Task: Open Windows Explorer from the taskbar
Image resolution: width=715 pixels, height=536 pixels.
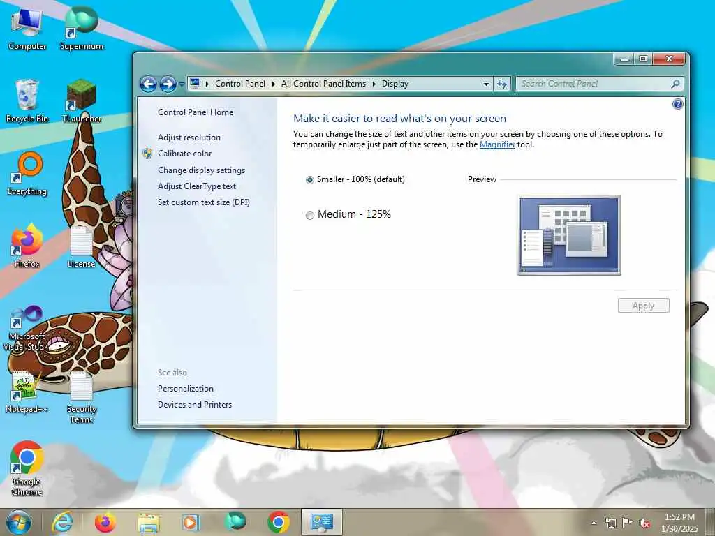Action: 149,522
